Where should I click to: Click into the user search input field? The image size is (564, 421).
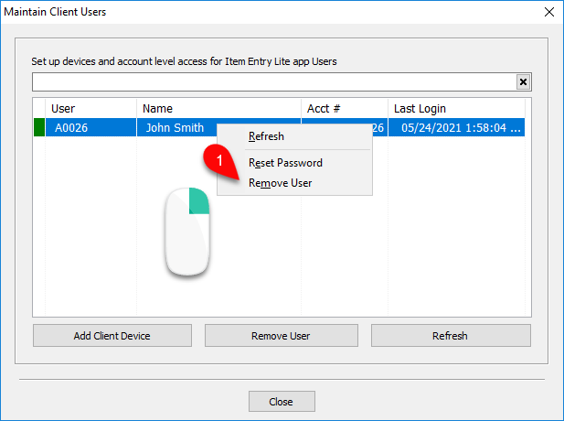point(274,82)
